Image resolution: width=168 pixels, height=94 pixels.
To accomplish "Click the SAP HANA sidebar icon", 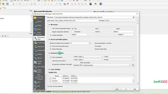I will (x=35, y=67).
